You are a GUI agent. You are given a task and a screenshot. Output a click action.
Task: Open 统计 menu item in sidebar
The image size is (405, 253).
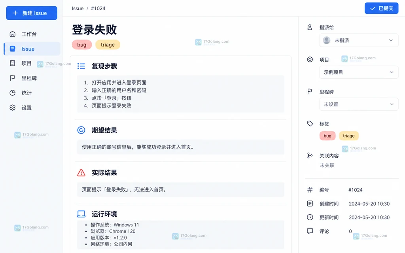[x=32, y=93]
